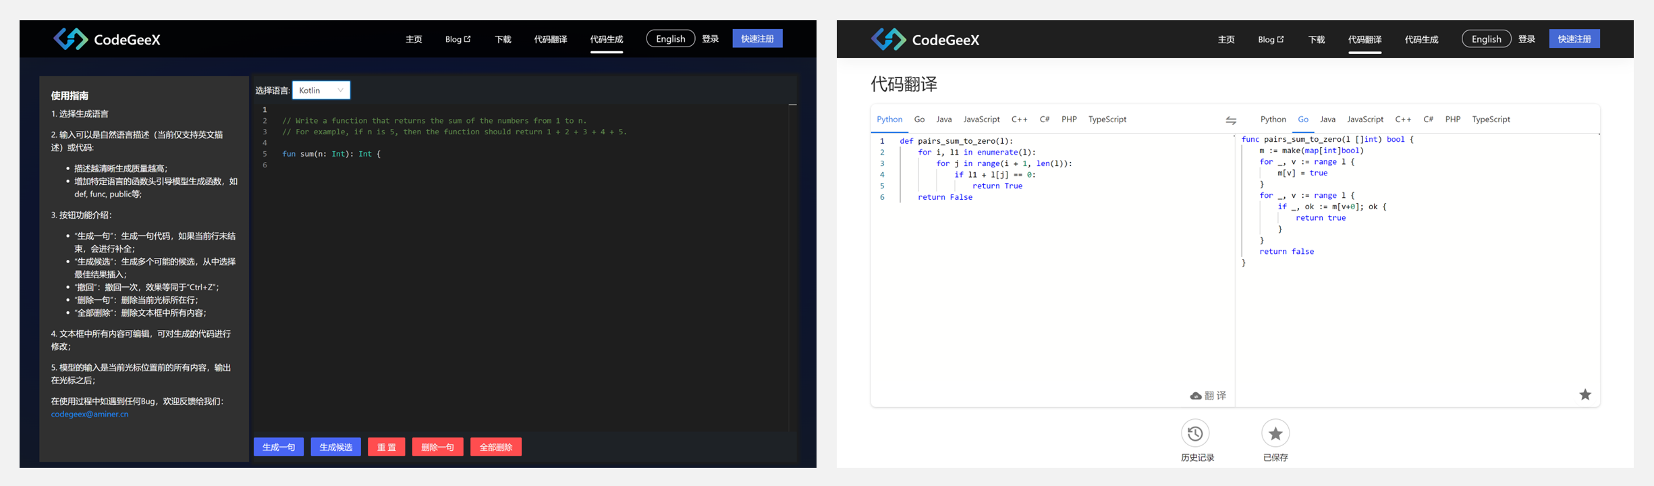Click 重置 red button

coord(386,447)
